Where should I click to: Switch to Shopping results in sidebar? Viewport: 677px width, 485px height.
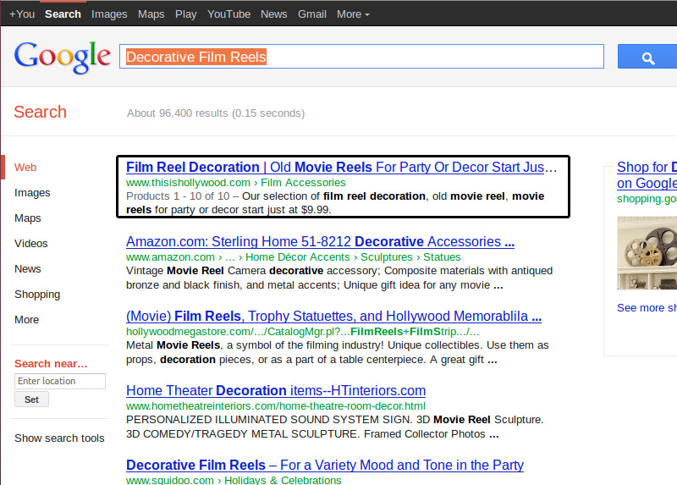tap(37, 295)
